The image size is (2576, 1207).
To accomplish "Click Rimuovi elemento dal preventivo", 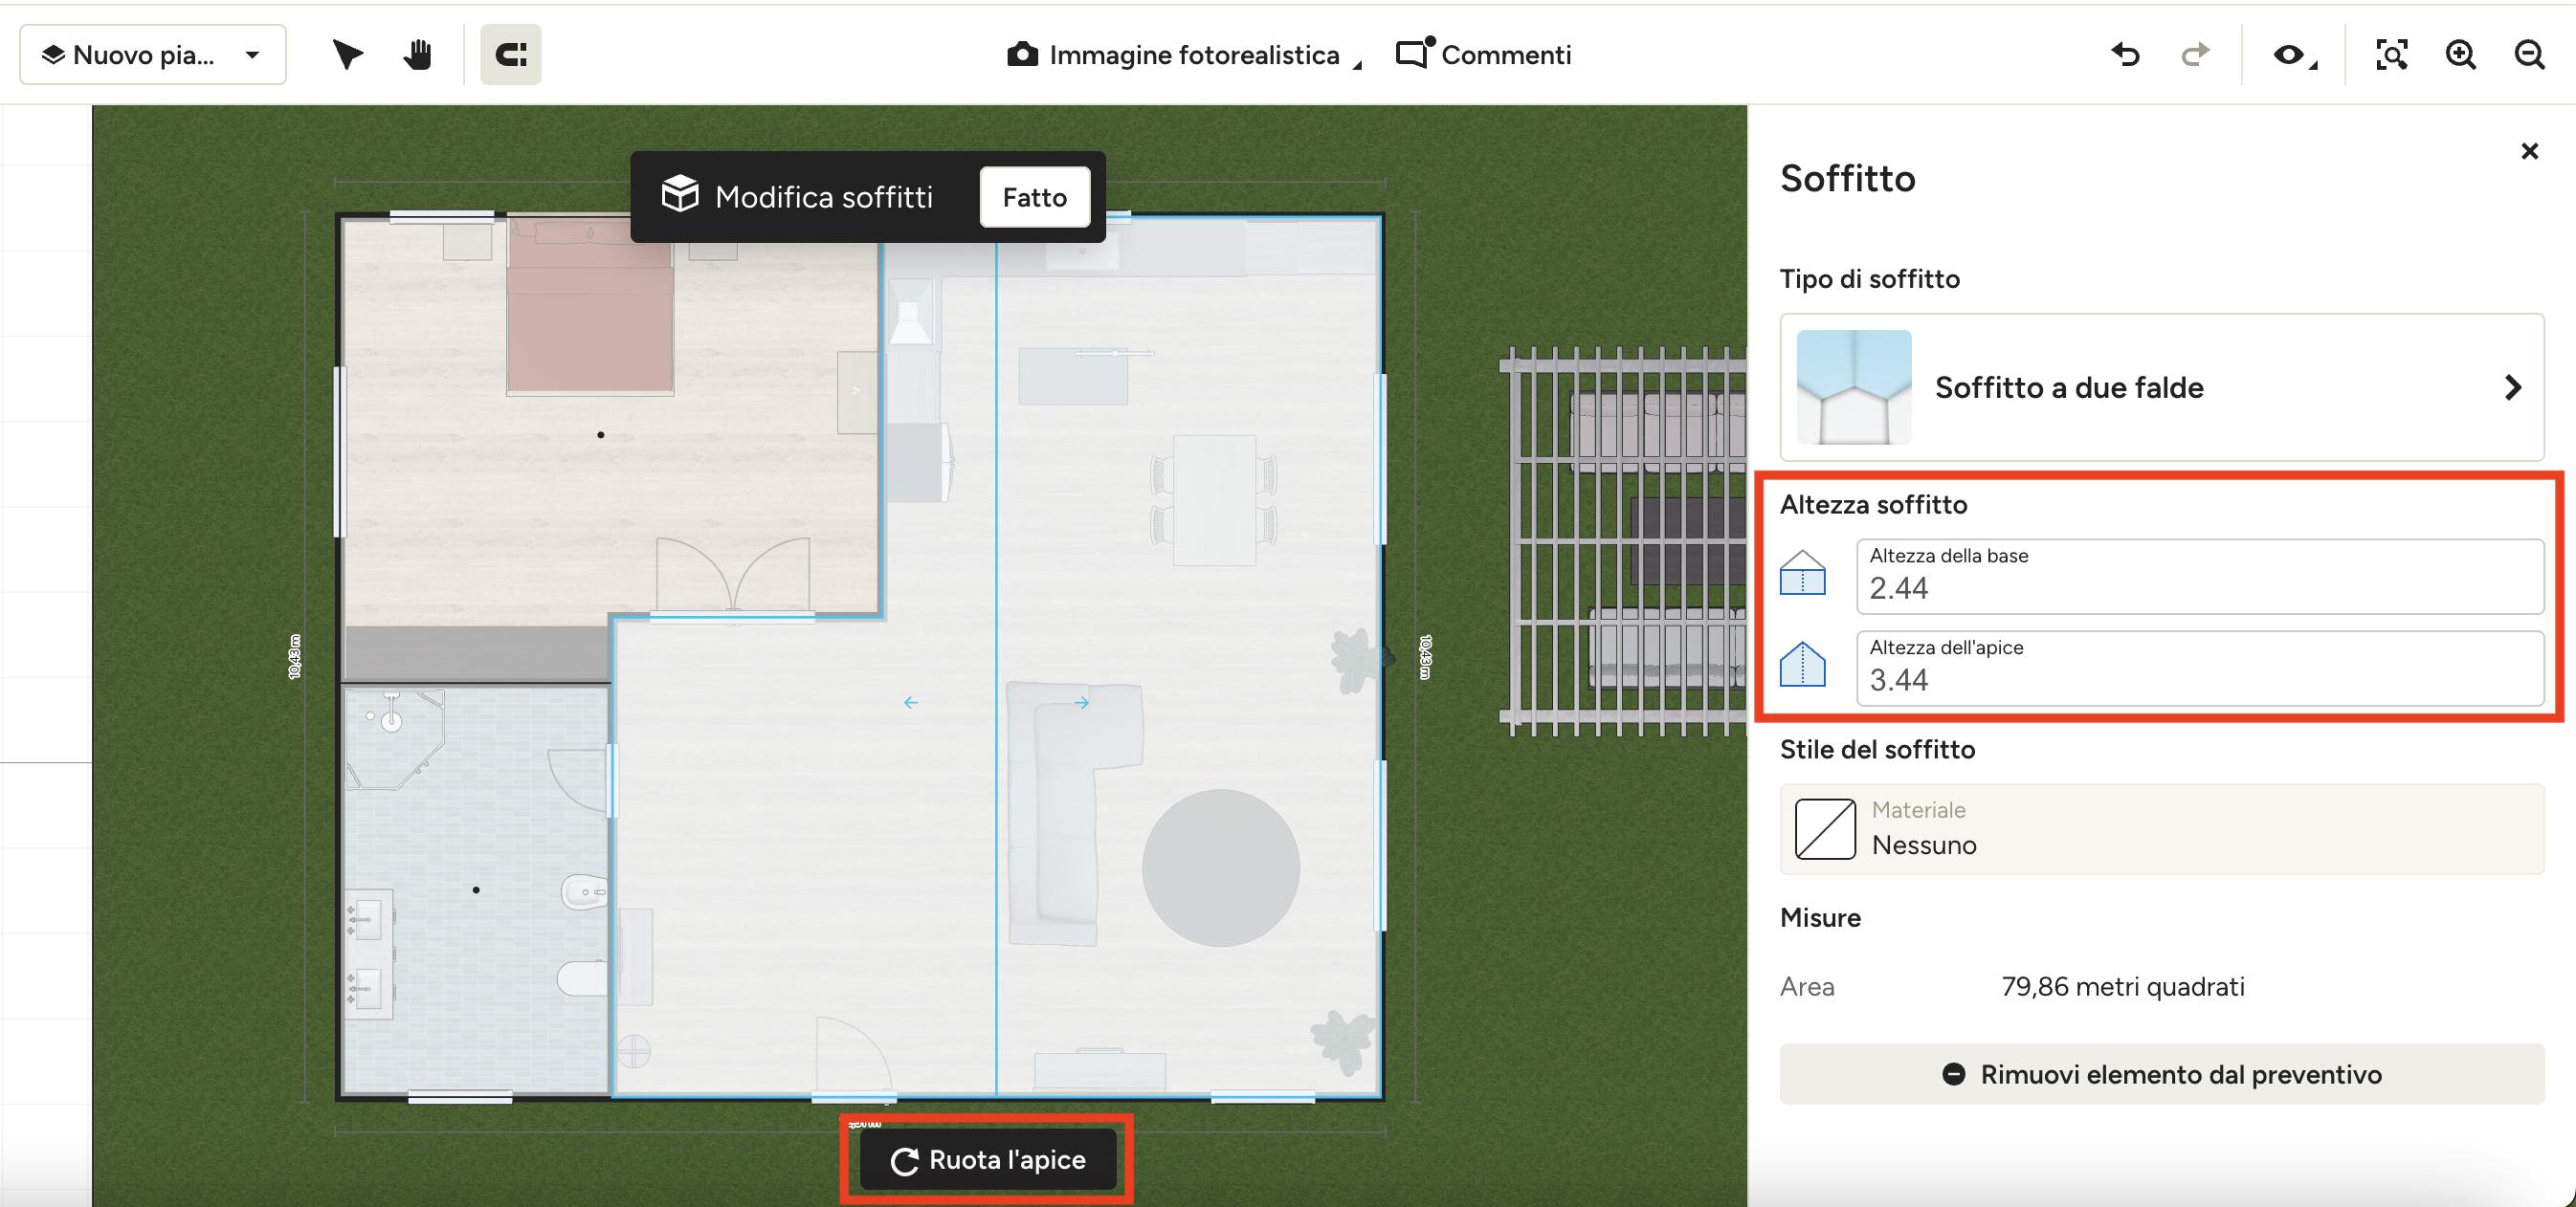I will 2161,1074.
